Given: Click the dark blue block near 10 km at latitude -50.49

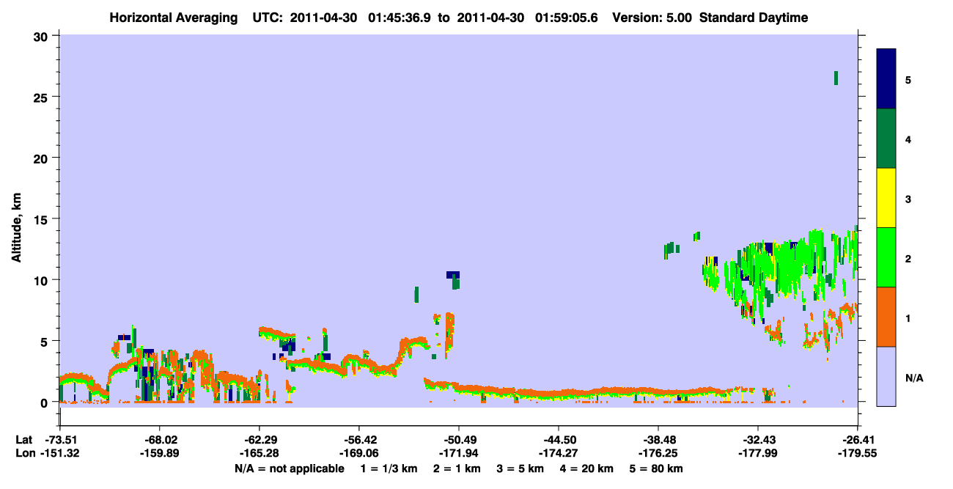Looking at the screenshot, I should [453, 275].
